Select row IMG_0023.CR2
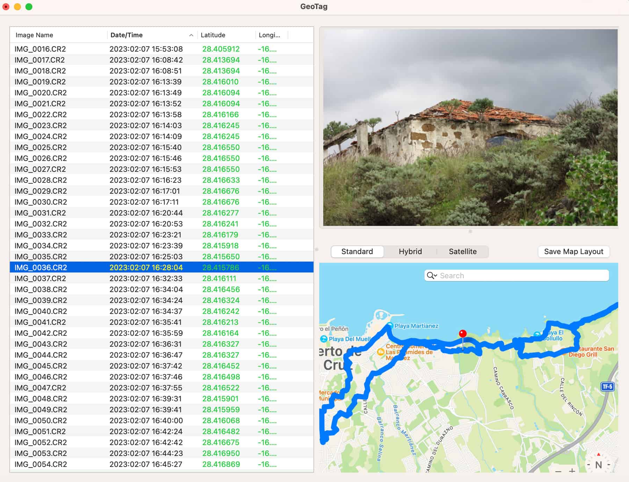The width and height of the screenshot is (629, 482). point(161,125)
